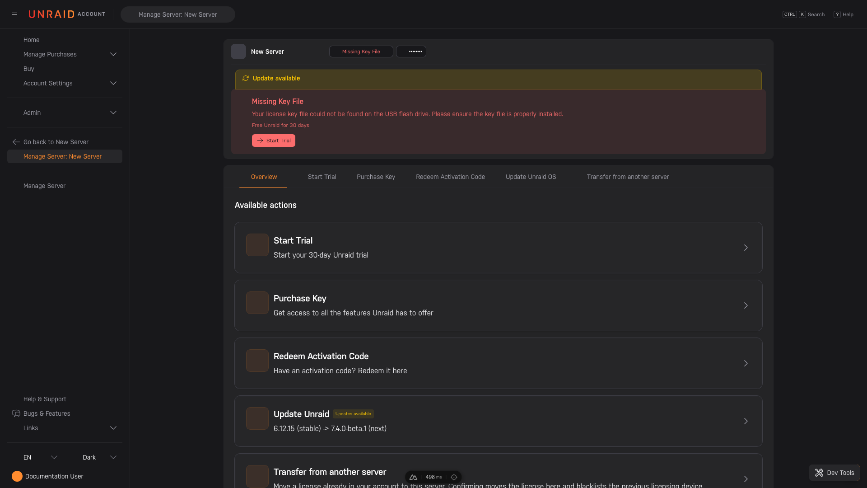
Task: Click the Transfer from another server card icon
Action: click(x=257, y=476)
